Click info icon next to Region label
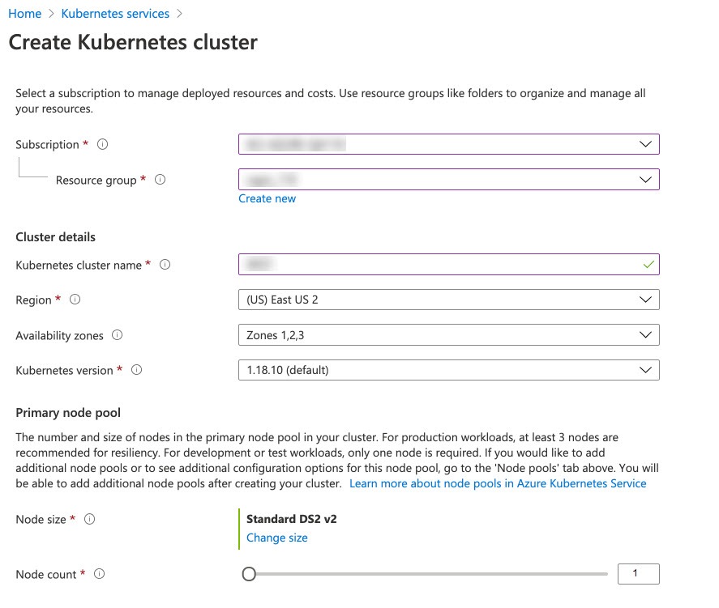The height and width of the screenshot is (608, 719). 75,300
